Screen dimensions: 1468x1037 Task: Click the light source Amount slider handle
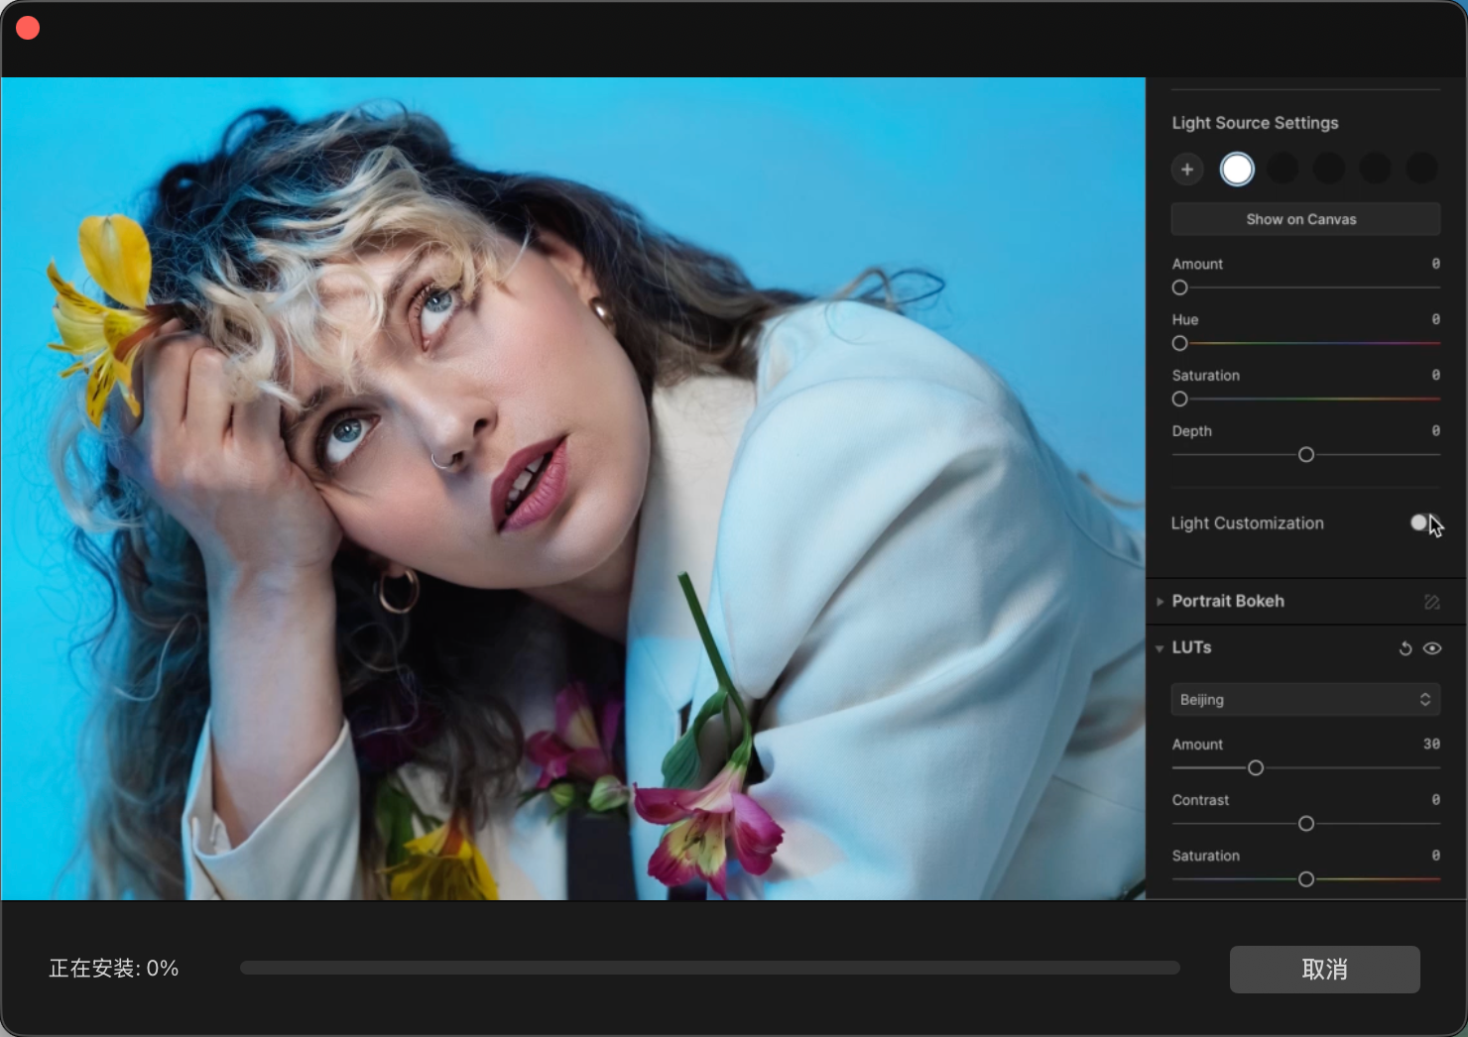pyautogui.click(x=1179, y=288)
